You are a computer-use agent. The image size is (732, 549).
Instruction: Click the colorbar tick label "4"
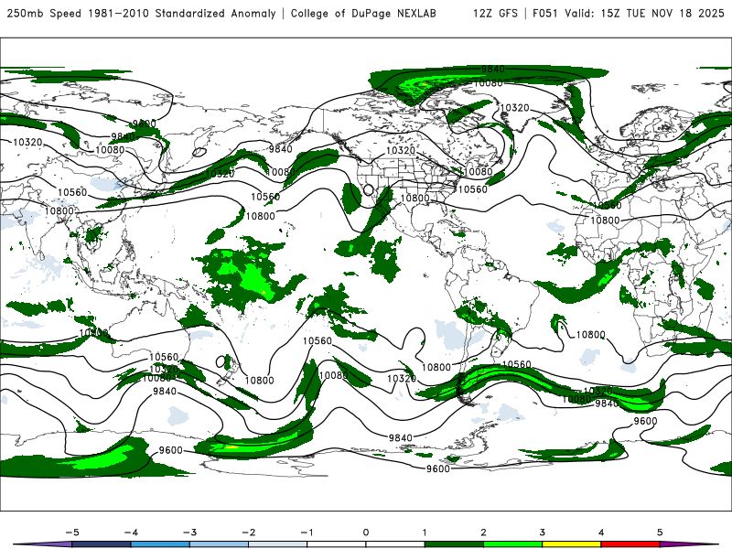pyautogui.click(x=601, y=533)
